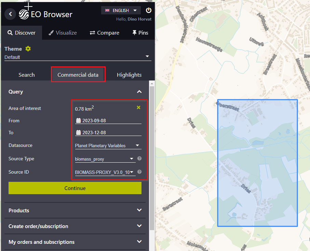Image resolution: width=310 pixels, height=251 pixels.
Task: Click the blue area-of-interest rectangle on map
Action: pos(257,163)
